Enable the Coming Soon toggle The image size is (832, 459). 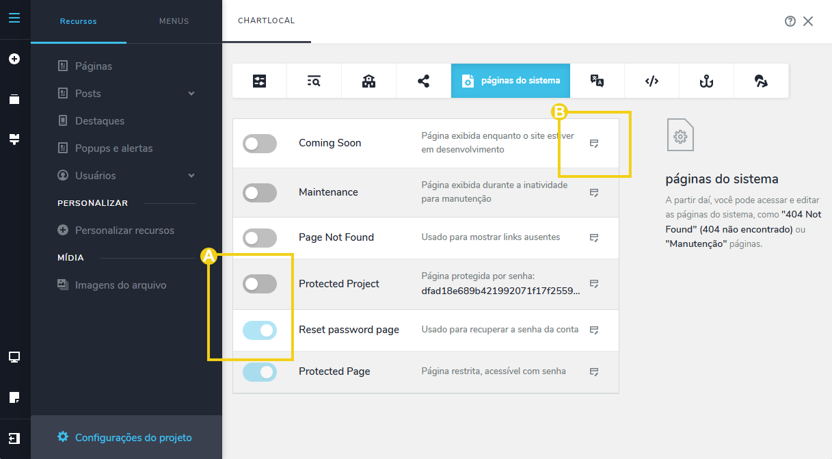point(260,144)
